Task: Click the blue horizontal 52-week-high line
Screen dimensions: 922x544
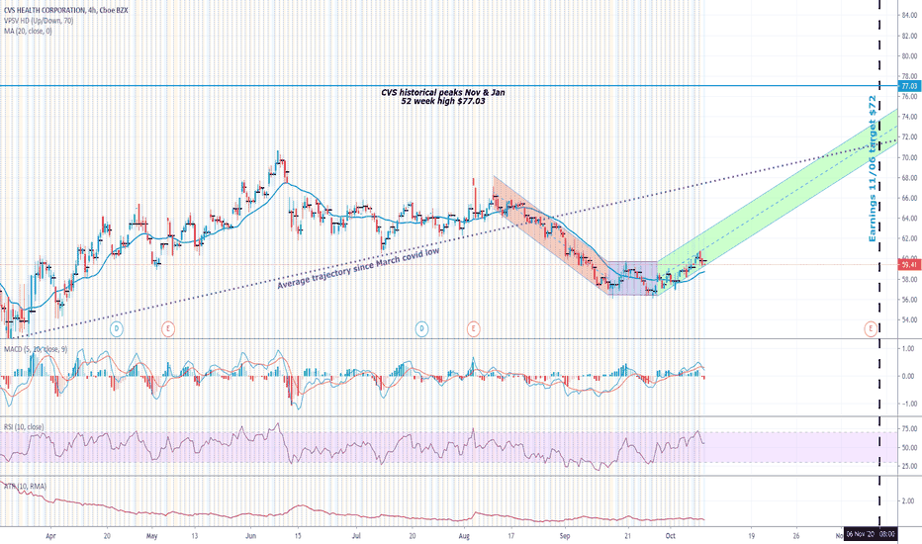Action: click(x=449, y=86)
